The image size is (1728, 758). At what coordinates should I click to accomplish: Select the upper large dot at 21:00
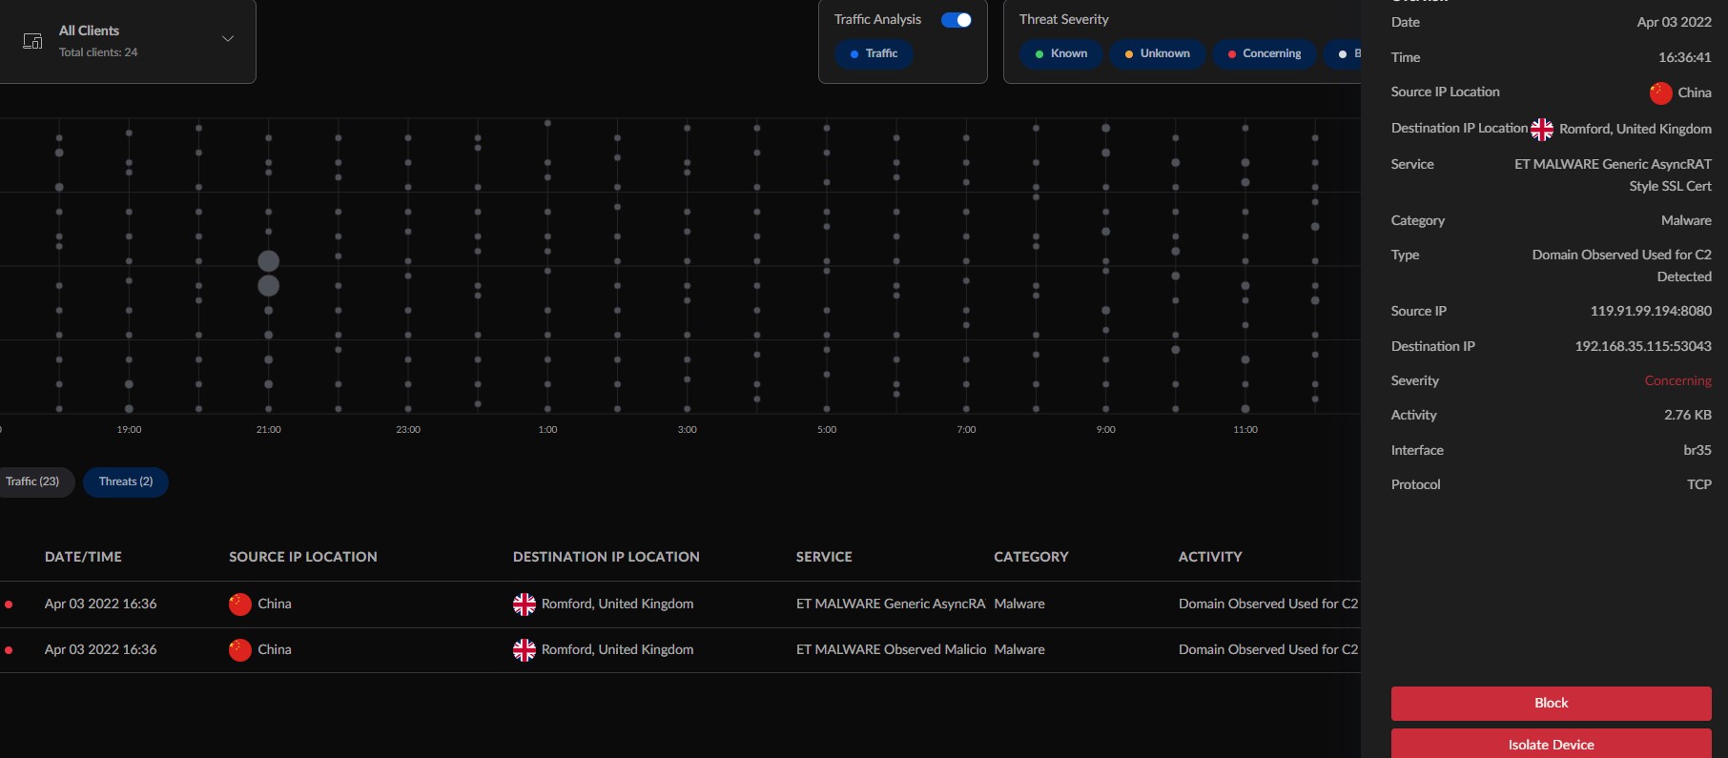tap(269, 261)
